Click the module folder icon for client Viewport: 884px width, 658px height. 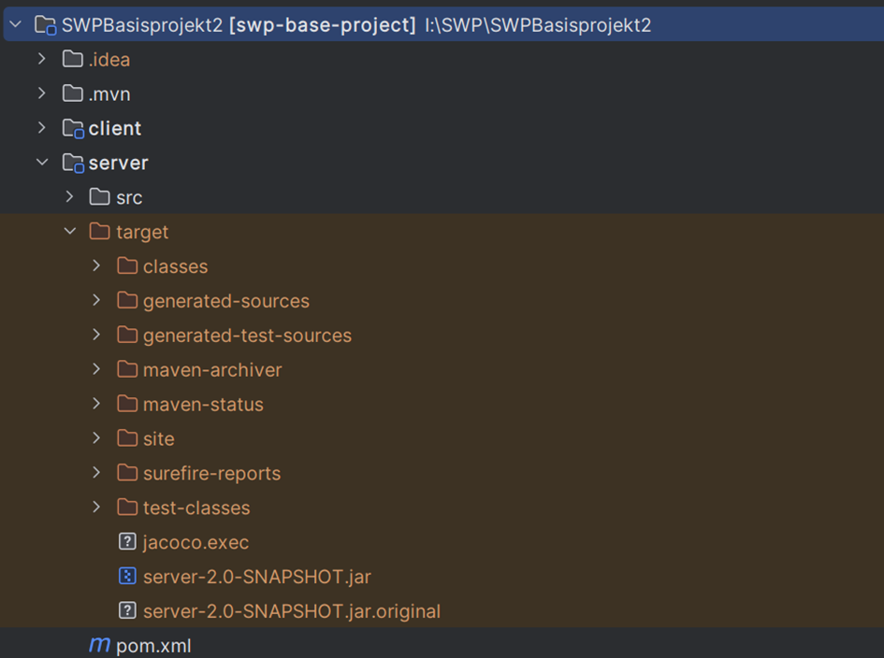coord(73,129)
